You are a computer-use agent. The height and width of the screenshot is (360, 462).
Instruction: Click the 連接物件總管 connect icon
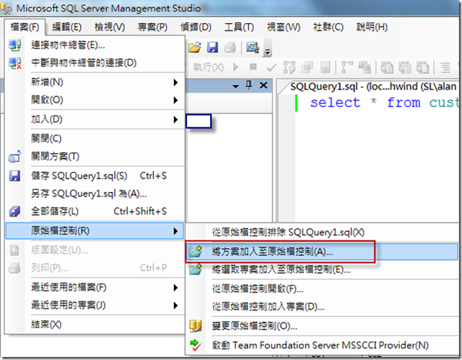(x=15, y=45)
